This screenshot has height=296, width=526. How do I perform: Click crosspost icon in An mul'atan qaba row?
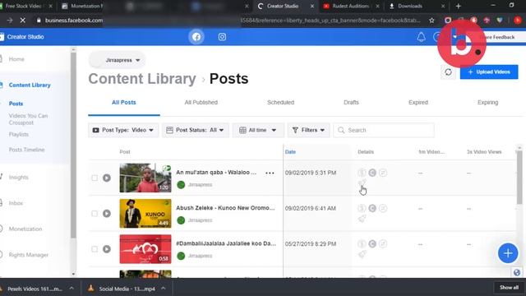(x=383, y=173)
